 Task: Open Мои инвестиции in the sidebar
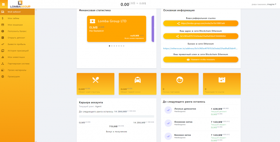[17, 57]
